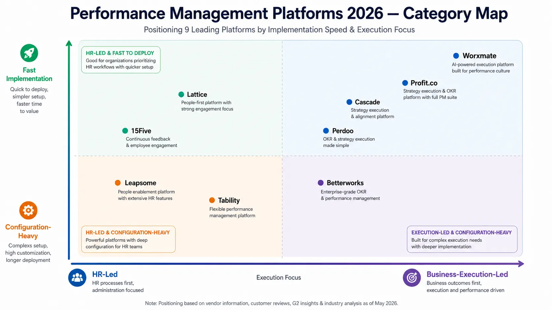Viewport: 552px width, 310px height.
Task: Click the Configuration-Heavy axis label
Action: pos(28,231)
